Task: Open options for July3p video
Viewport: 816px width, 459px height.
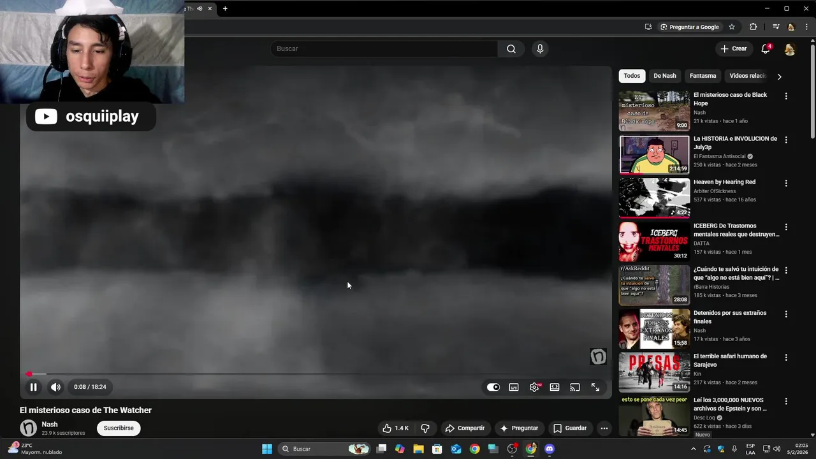Action: [x=786, y=140]
